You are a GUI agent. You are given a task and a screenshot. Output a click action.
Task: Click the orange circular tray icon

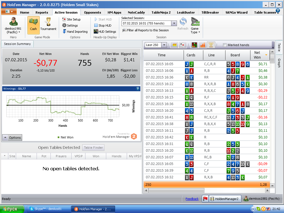[263, 209]
